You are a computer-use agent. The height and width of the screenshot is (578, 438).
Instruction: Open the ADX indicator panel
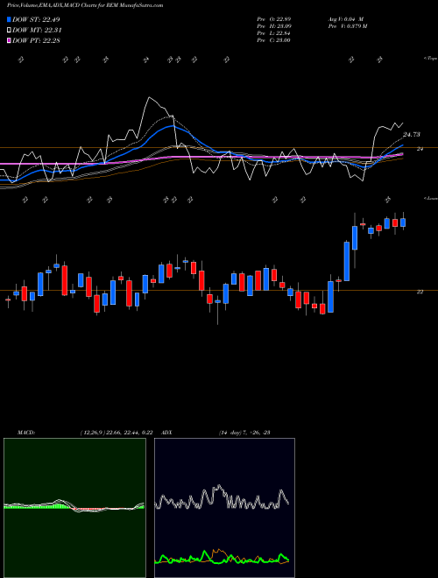pyautogui.click(x=224, y=508)
